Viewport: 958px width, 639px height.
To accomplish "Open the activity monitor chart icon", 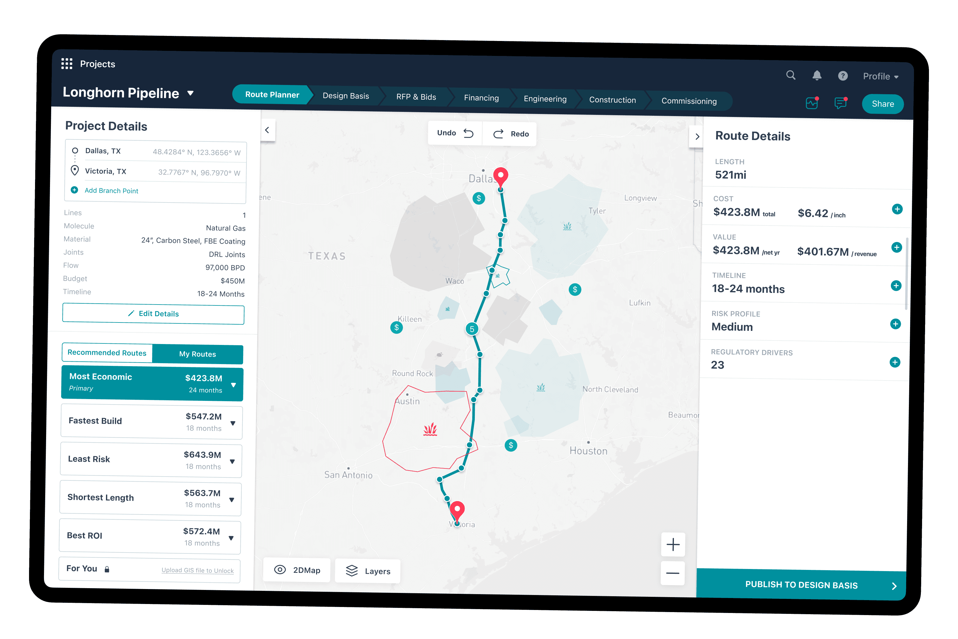I will [812, 103].
